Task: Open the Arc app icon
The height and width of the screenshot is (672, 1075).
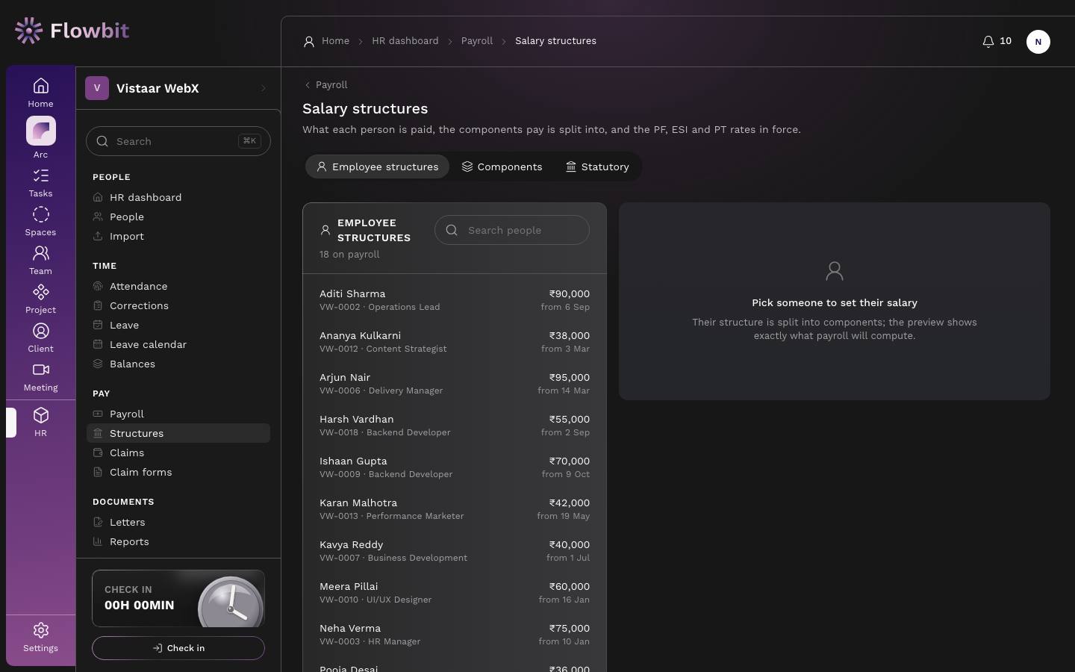Action: pyautogui.click(x=40, y=131)
